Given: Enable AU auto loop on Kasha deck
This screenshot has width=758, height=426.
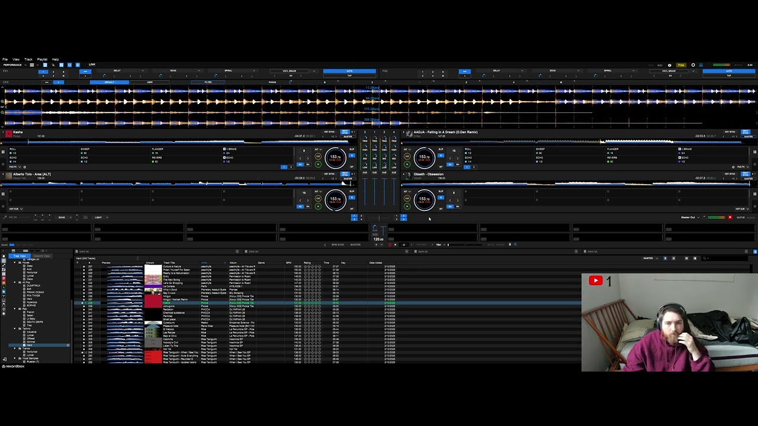Looking at the screenshot, I should (x=300, y=164).
